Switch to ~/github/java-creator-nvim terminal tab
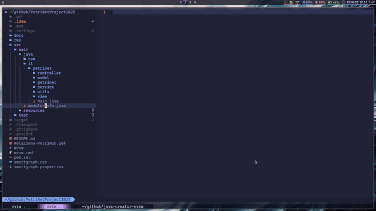The width and height of the screenshot is (376, 211). point(113,206)
